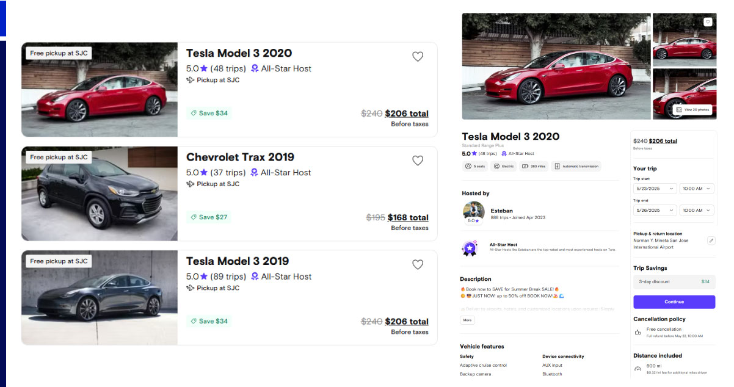Open host Esteban's profile photo
The width and height of the screenshot is (734, 387).
pos(473,211)
